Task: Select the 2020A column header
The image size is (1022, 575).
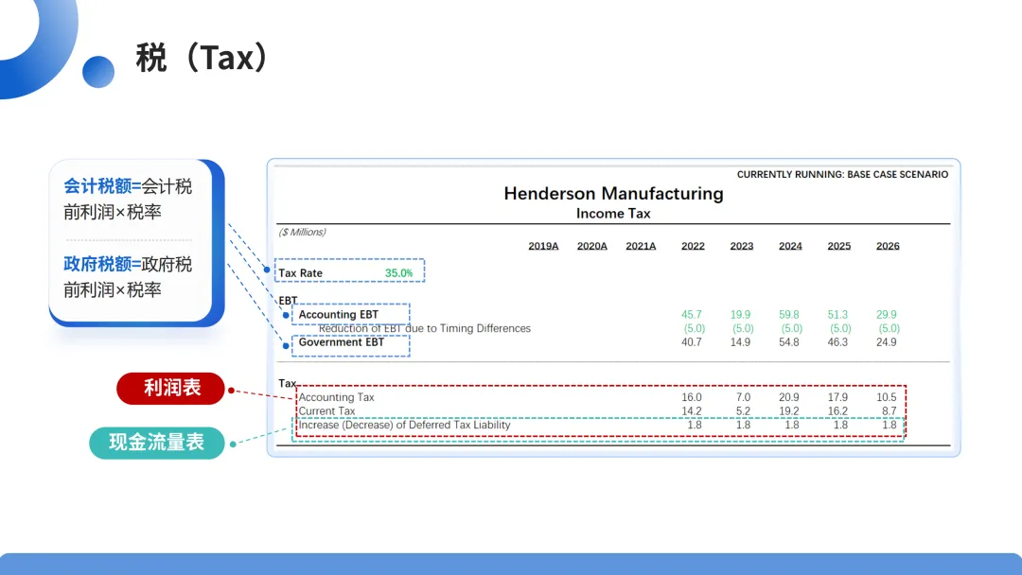Action: pos(591,246)
